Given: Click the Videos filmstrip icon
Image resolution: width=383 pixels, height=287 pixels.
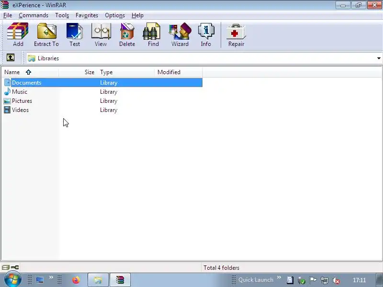Looking at the screenshot, I should click(x=7, y=110).
